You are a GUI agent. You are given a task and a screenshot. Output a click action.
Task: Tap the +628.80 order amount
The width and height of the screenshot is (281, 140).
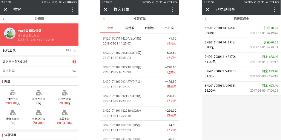[x=171, y=53]
